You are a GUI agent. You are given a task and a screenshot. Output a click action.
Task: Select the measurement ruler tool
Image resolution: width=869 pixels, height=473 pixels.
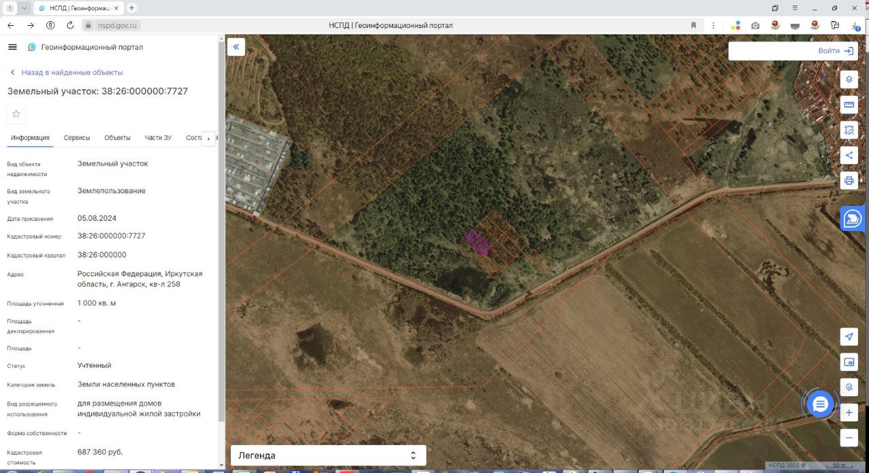(x=849, y=105)
